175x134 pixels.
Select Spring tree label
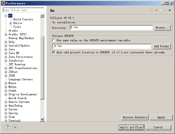[x=13, y=113]
